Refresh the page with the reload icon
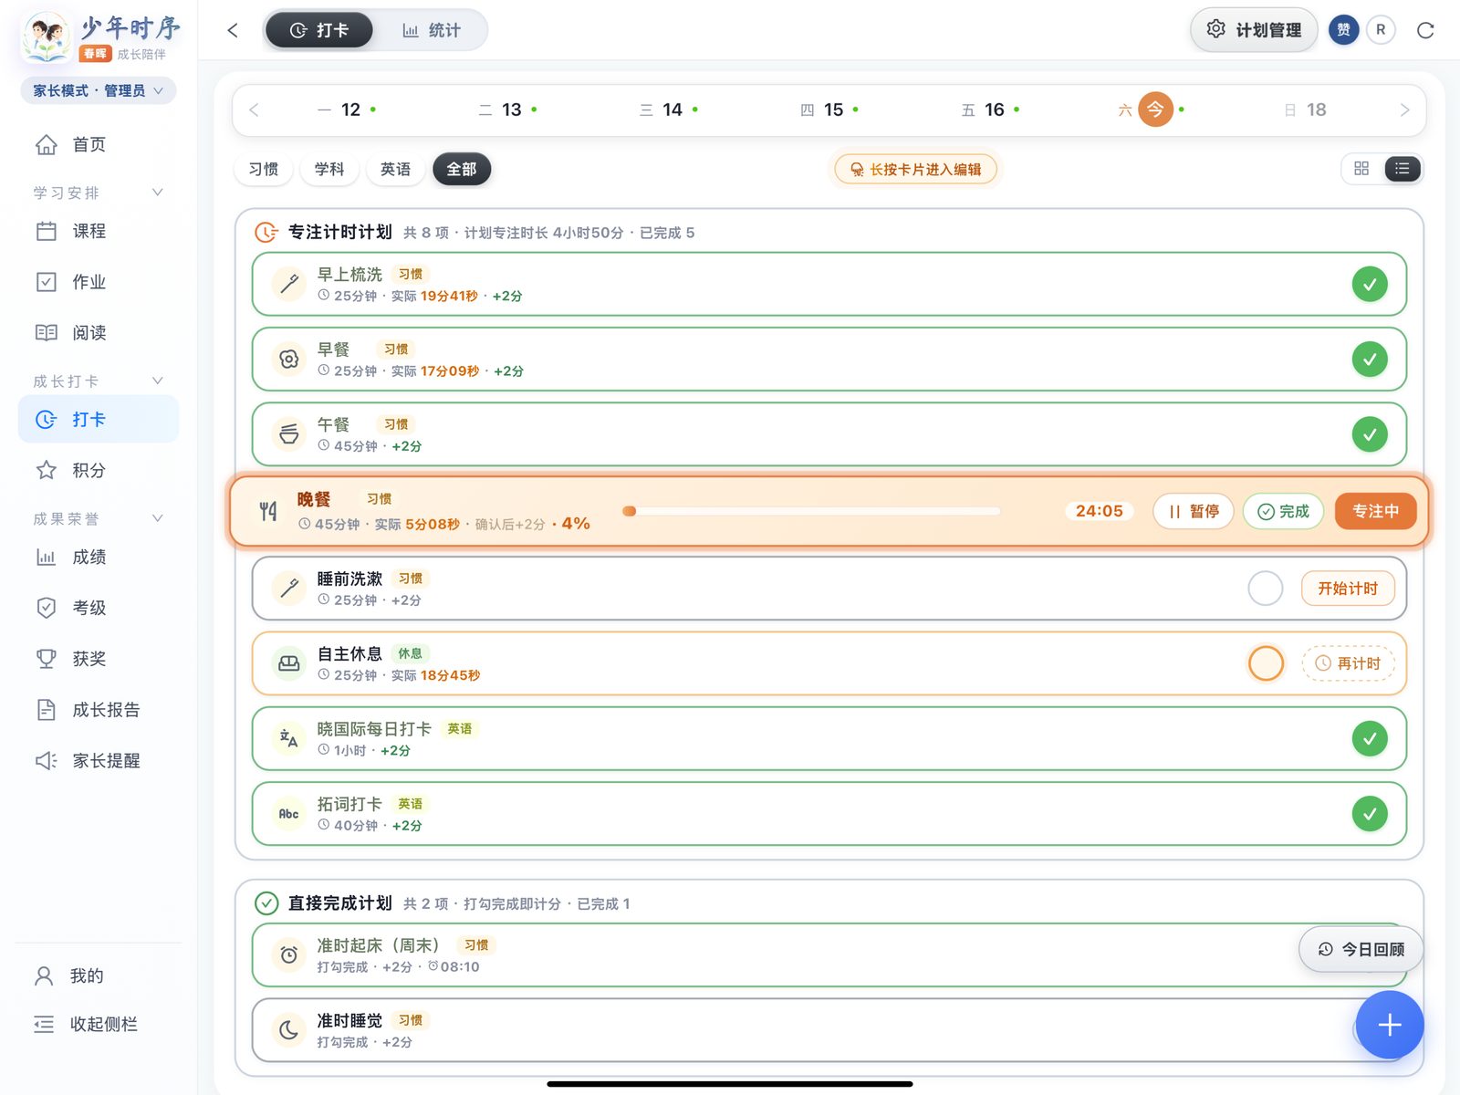This screenshot has height=1095, width=1460. coord(1425,30)
